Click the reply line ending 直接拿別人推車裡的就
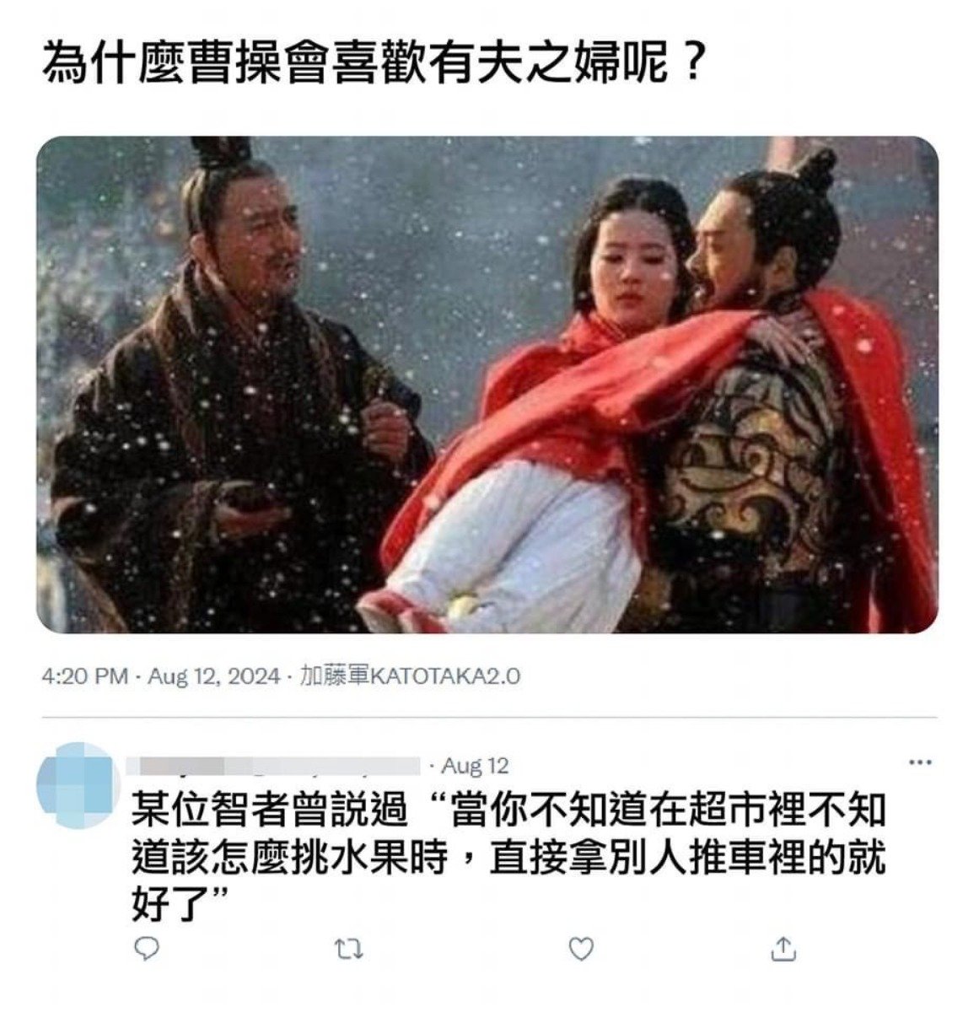The height and width of the screenshot is (1012, 979). pyautogui.click(x=508, y=857)
